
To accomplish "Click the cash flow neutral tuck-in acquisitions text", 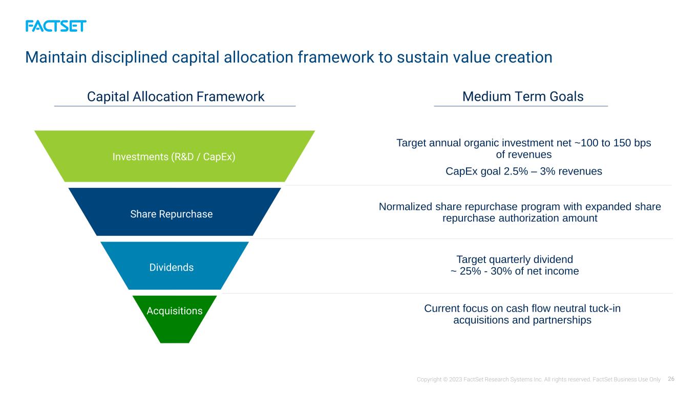I will [x=523, y=314].
